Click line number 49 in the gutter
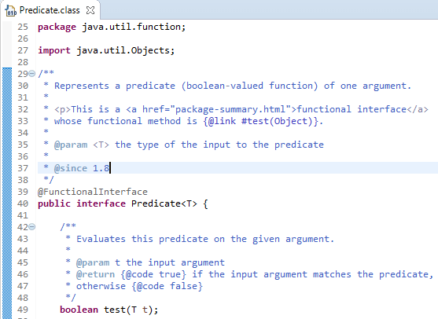This screenshot has width=438, height=319. click(x=23, y=310)
